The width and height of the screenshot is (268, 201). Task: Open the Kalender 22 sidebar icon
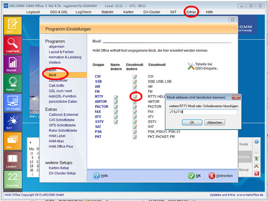(x=13, y=180)
